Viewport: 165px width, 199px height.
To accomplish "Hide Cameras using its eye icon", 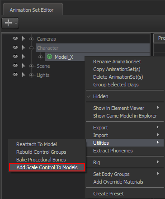I will pos(15,38).
